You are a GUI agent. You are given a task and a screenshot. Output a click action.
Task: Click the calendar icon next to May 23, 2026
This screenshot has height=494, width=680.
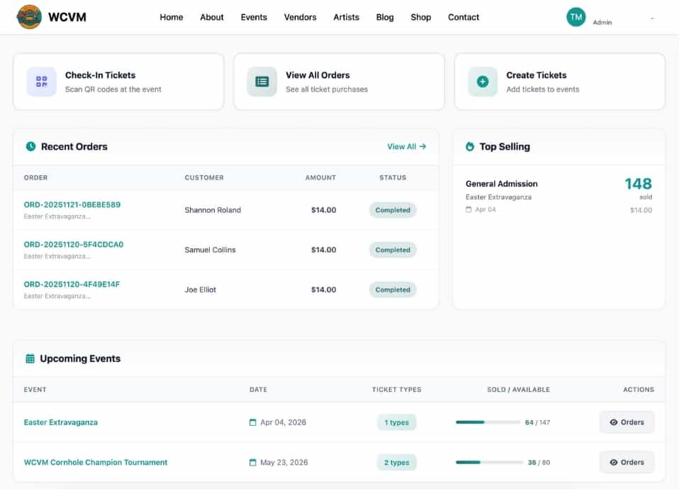[x=252, y=462]
